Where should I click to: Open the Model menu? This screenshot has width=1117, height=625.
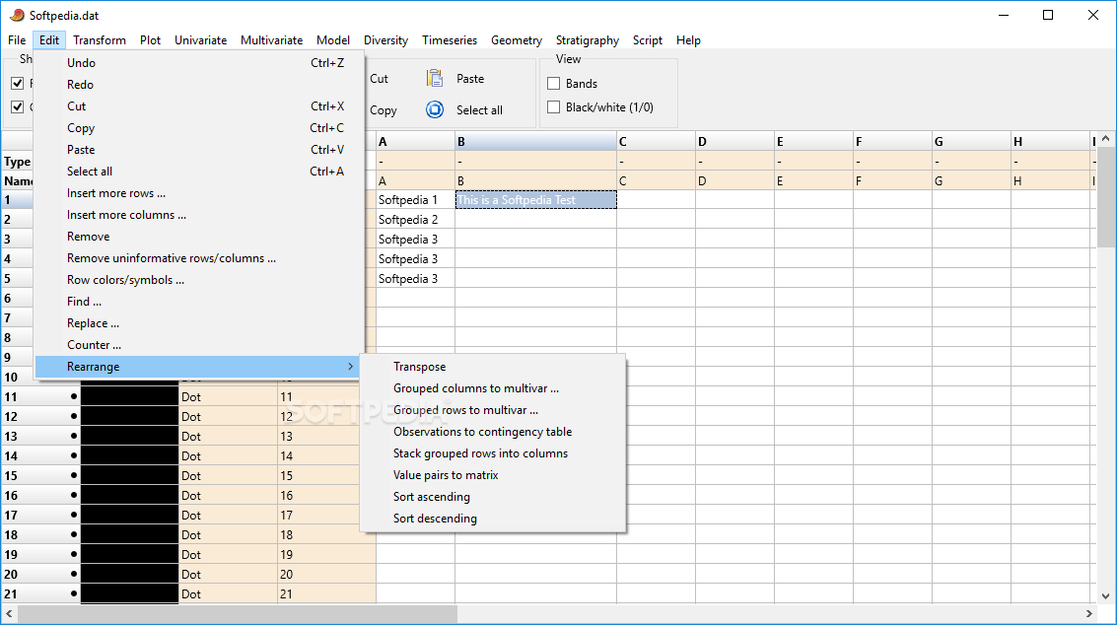333,39
